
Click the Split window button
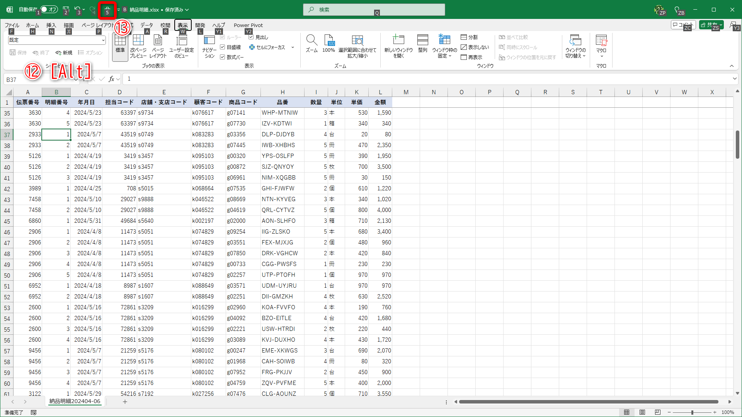click(x=469, y=37)
